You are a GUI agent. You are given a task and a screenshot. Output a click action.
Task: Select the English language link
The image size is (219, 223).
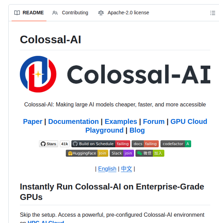click(x=107, y=169)
